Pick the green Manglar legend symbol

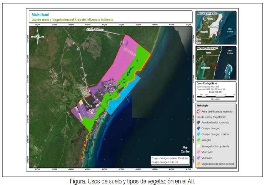(x=198, y=140)
